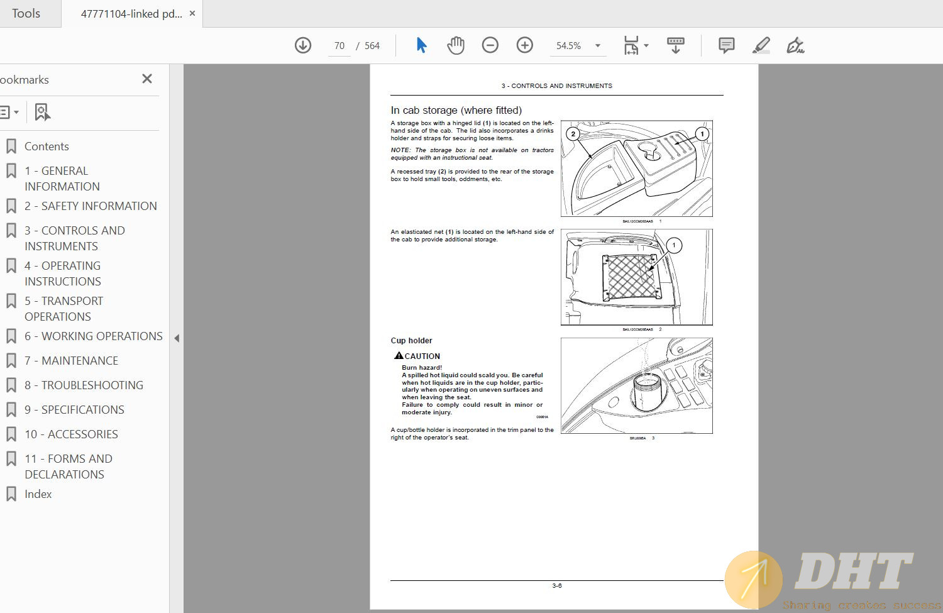The height and width of the screenshot is (613, 943).
Task: Switch to the Tools tab
Action: pyautogui.click(x=26, y=13)
